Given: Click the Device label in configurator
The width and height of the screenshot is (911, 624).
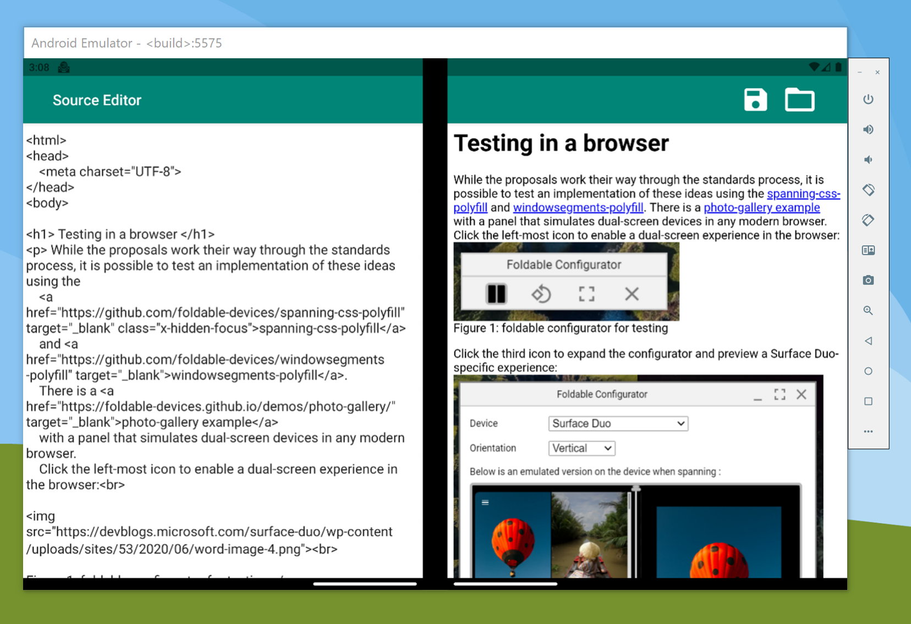Looking at the screenshot, I should tap(484, 423).
